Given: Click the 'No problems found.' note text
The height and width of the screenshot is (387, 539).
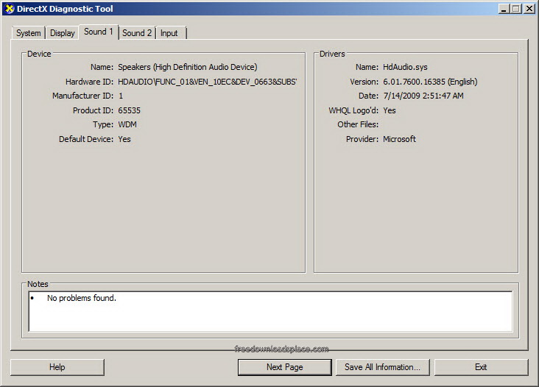Looking at the screenshot, I should pyautogui.click(x=82, y=299).
